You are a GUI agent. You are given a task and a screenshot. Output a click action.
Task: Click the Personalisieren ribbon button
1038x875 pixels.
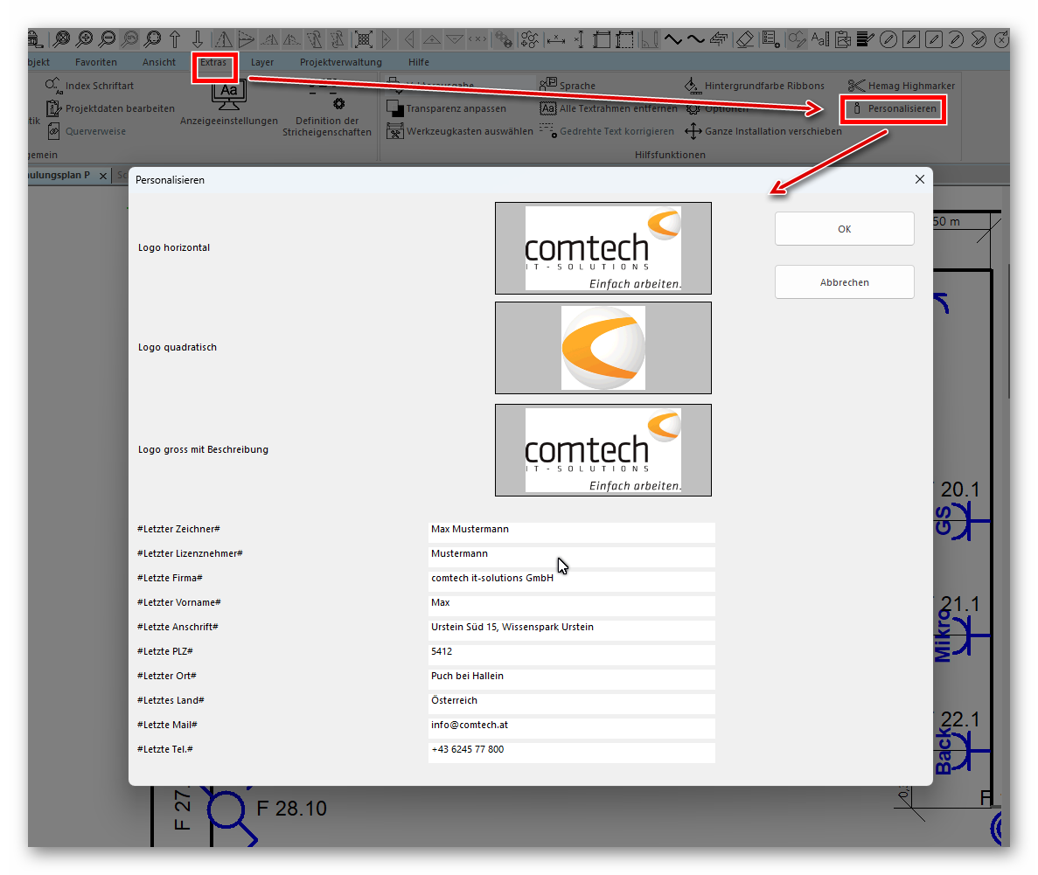coord(894,109)
